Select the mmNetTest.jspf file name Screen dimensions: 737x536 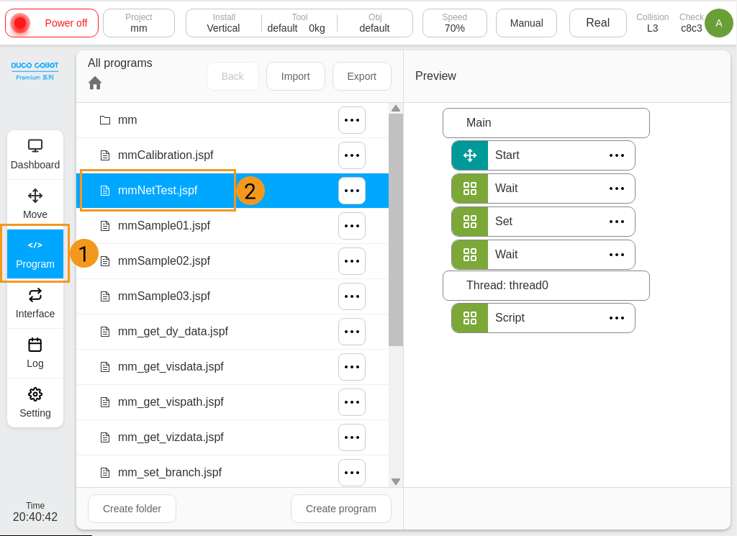[x=158, y=190]
